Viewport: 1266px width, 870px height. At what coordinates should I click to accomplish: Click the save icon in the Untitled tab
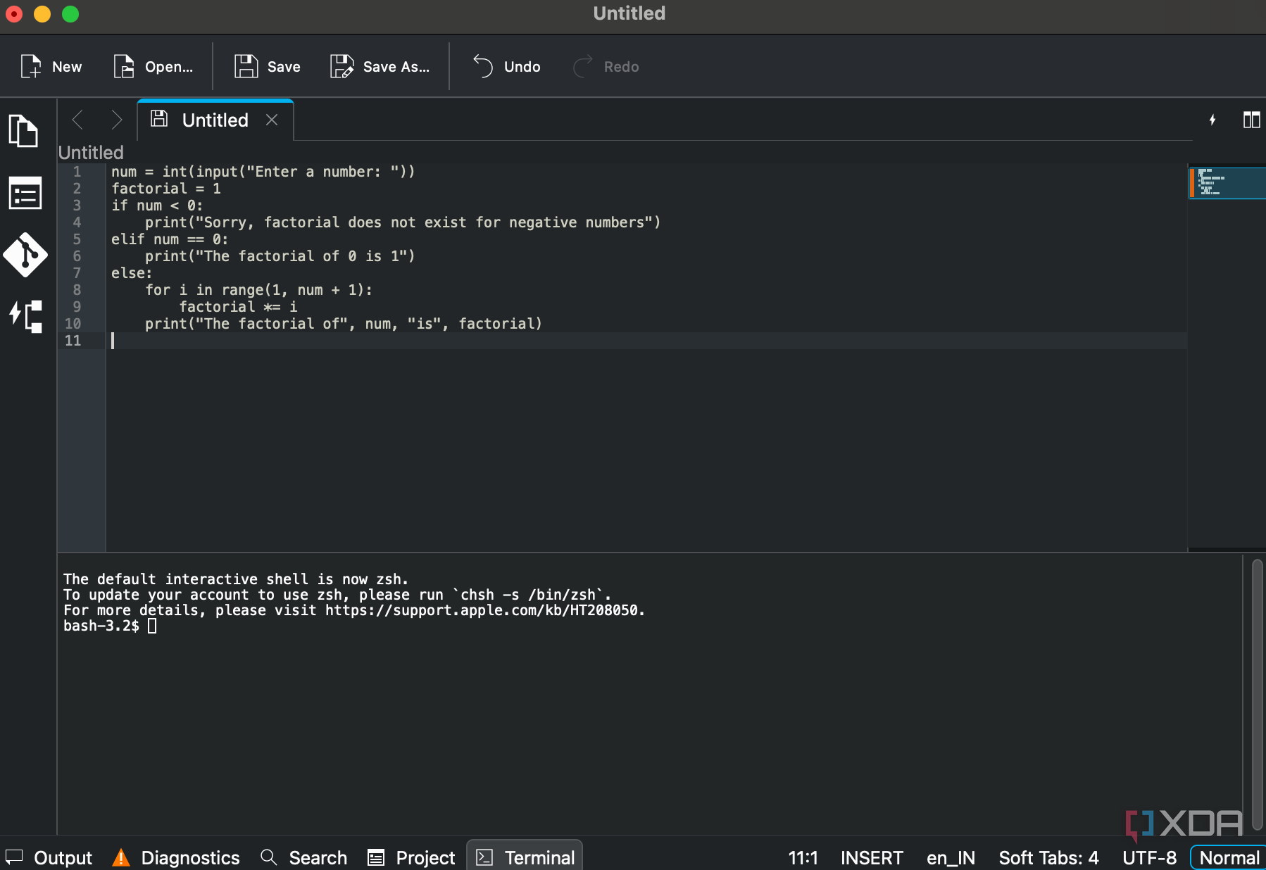(159, 119)
